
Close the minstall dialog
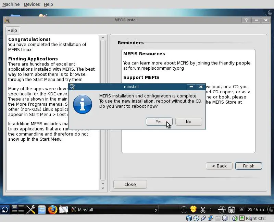pos(201,87)
